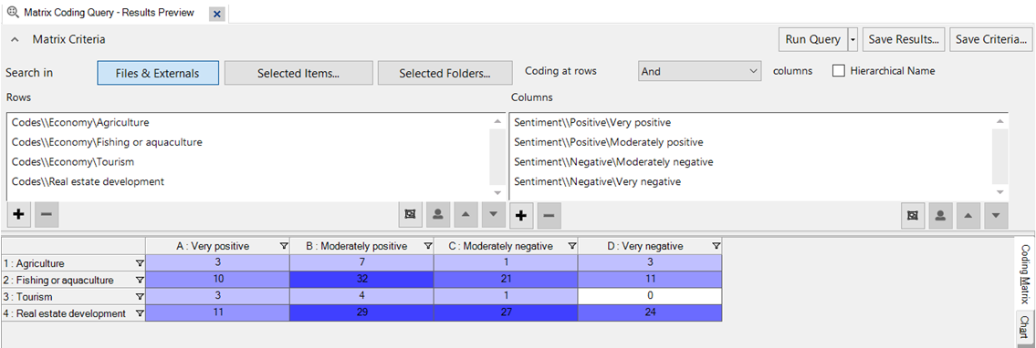The image size is (1036, 348).
Task: Move column item down with arrow icon
Action: click(x=996, y=215)
